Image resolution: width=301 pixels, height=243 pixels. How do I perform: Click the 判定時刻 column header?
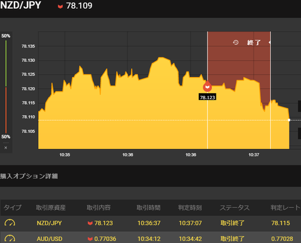coord(190,207)
